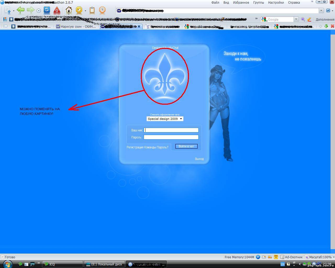
Task: Toggle the Ad-Охотник ad blocker
Action: coord(291,257)
